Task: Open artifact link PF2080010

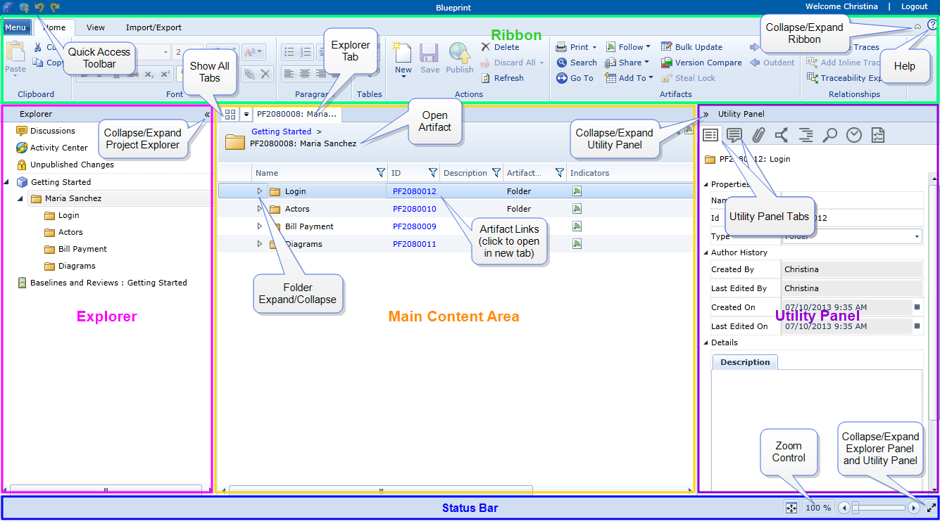Action: point(415,209)
